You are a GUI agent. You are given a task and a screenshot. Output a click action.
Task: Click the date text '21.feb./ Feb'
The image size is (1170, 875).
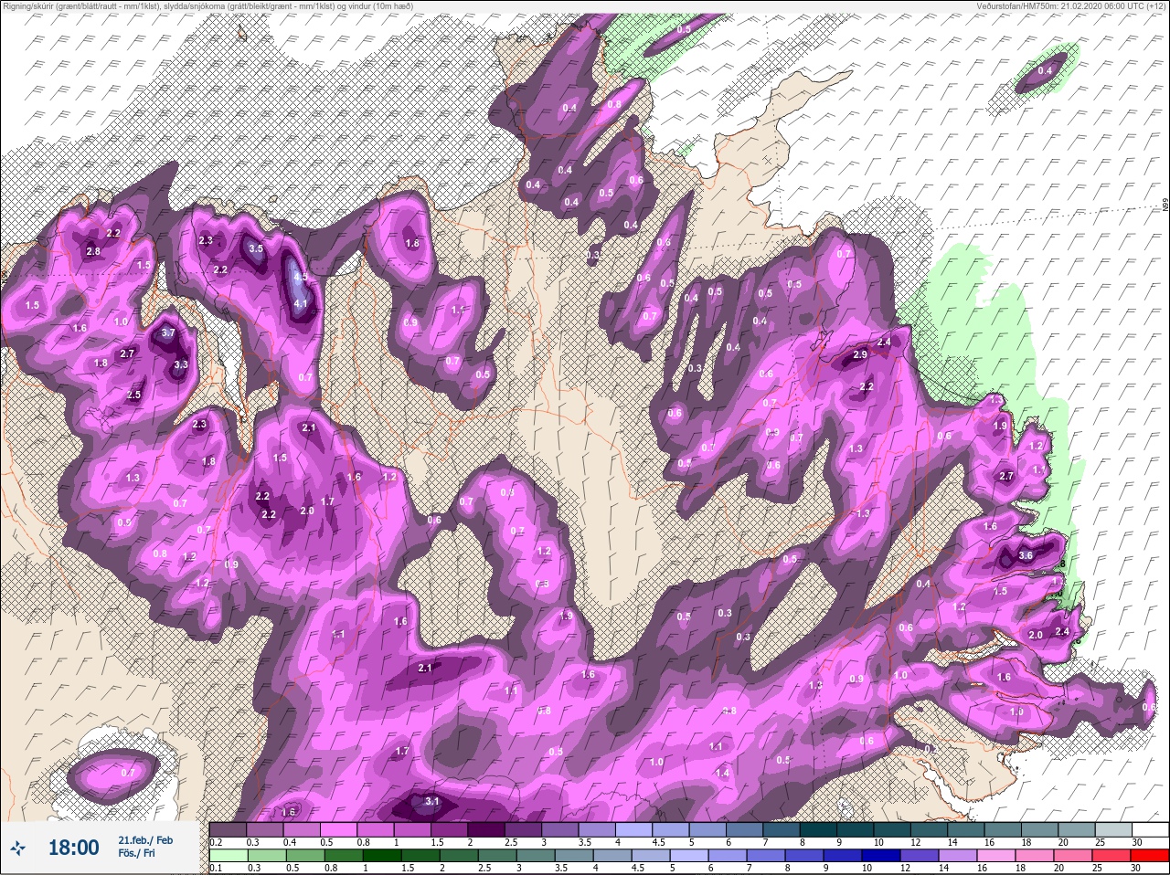click(144, 839)
